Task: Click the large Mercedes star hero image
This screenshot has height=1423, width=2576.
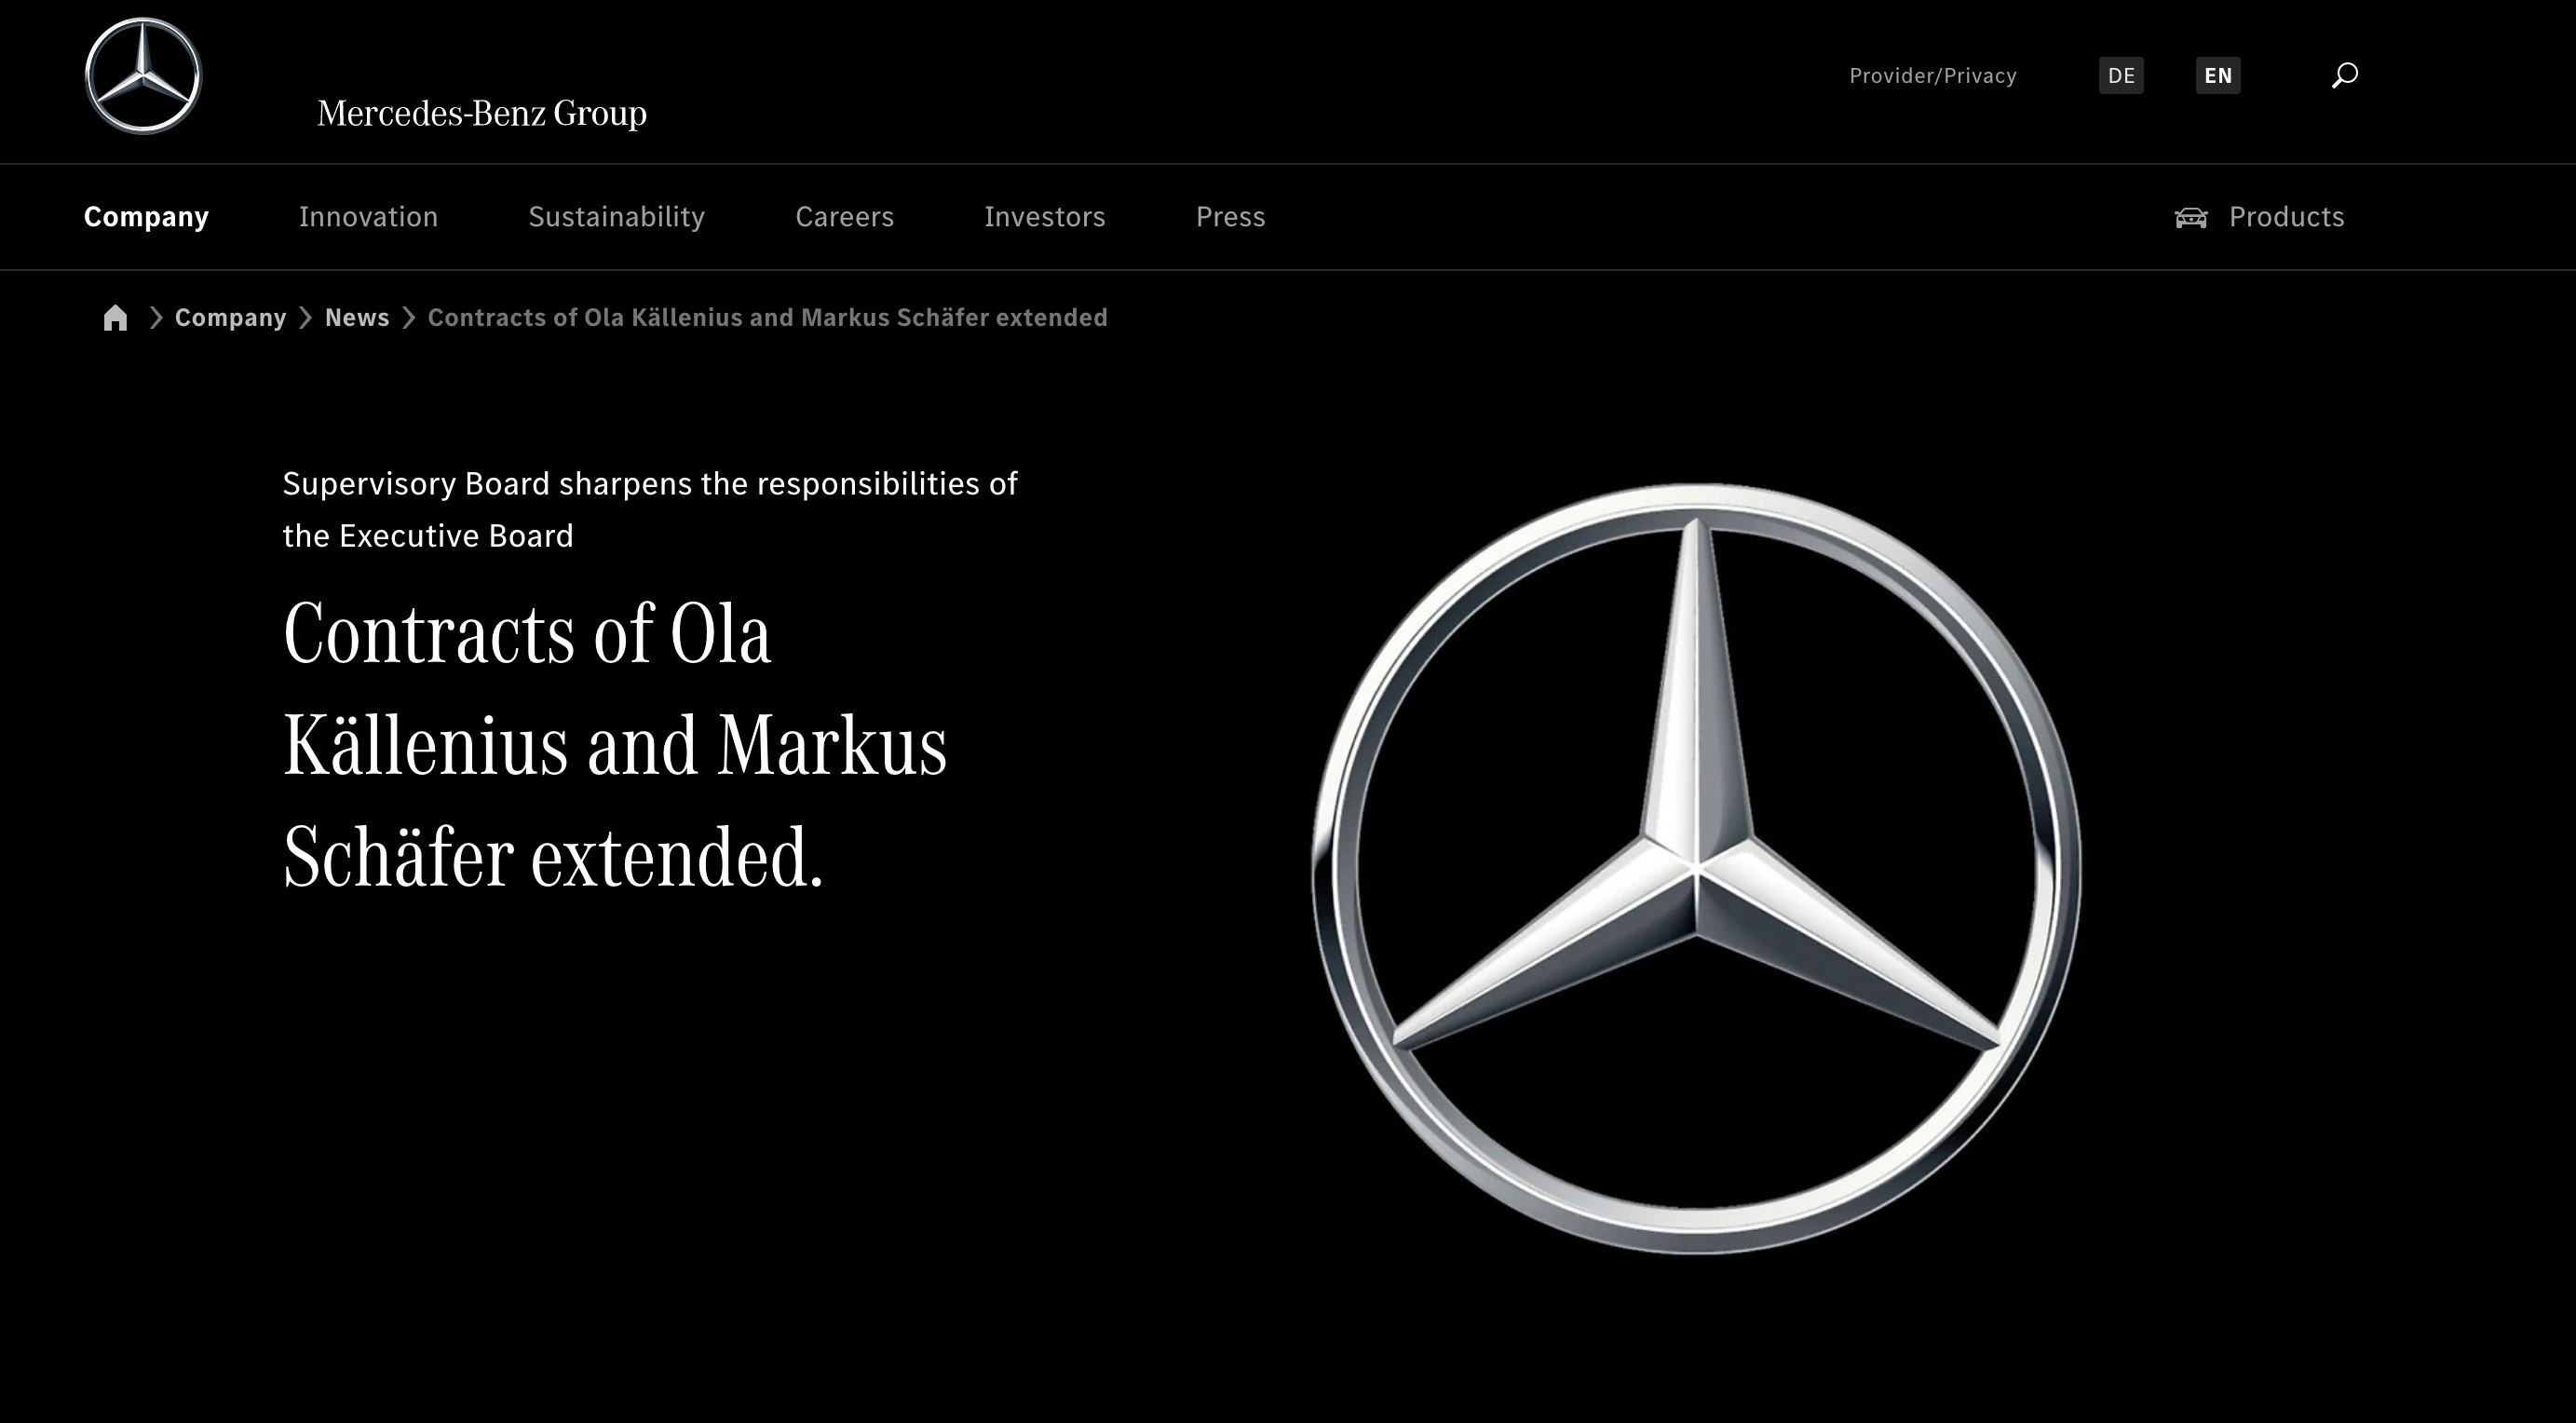Action: coord(1696,868)
